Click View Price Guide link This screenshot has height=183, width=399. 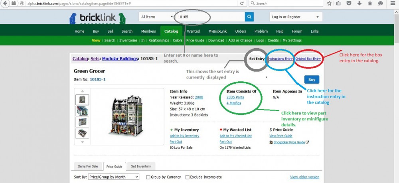point(281,136)
